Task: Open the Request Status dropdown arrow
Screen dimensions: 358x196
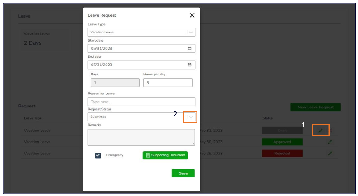Action: coord(191,117)
